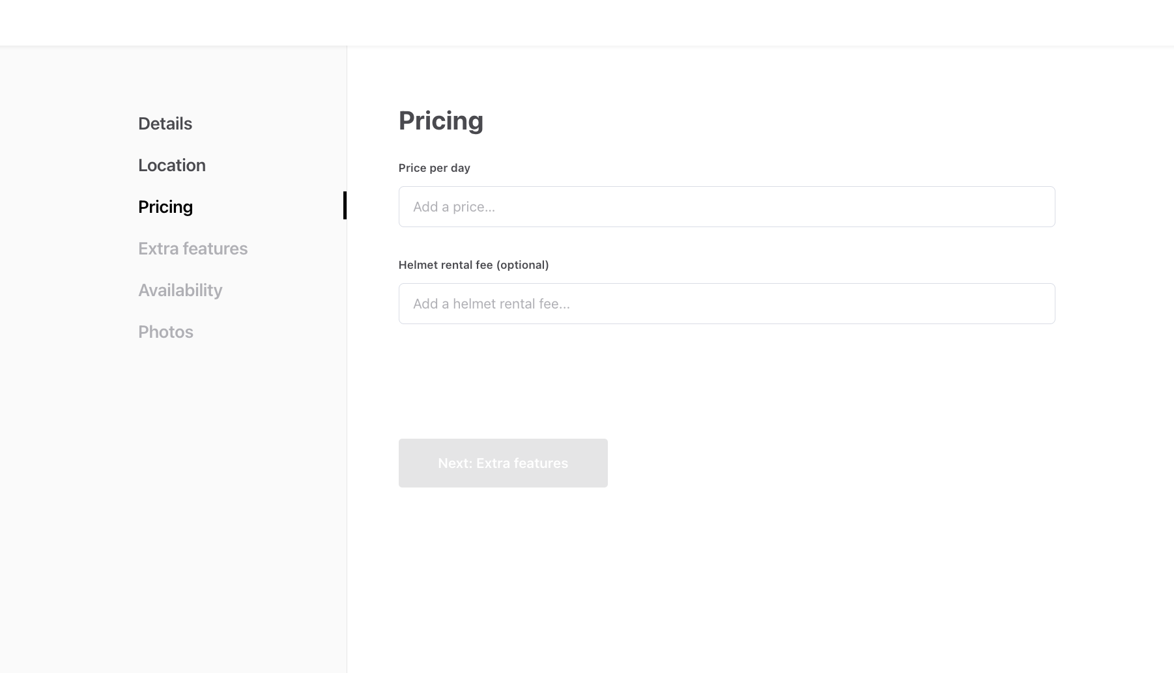The image size is (1174, 673).
Task: Switch to the Photos step
Action: 165,332
